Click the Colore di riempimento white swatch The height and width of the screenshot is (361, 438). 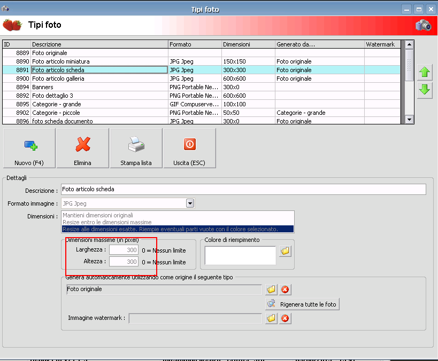point(240,255)
